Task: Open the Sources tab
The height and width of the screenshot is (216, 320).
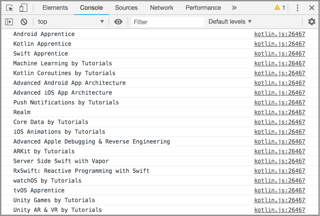Action: point(126,8)
